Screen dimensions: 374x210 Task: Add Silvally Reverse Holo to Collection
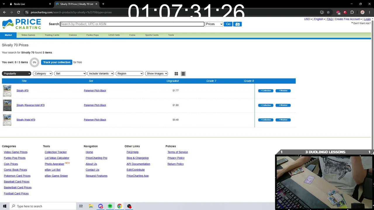(x=266, y=105)
